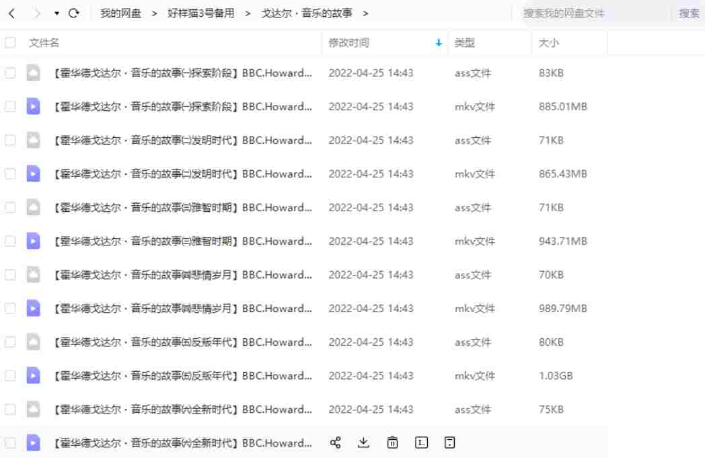Screen dimensions: 705x458
Task: Open 好样猫3号备用 folder from breadcrumb
Action: [x=200, y=13]
